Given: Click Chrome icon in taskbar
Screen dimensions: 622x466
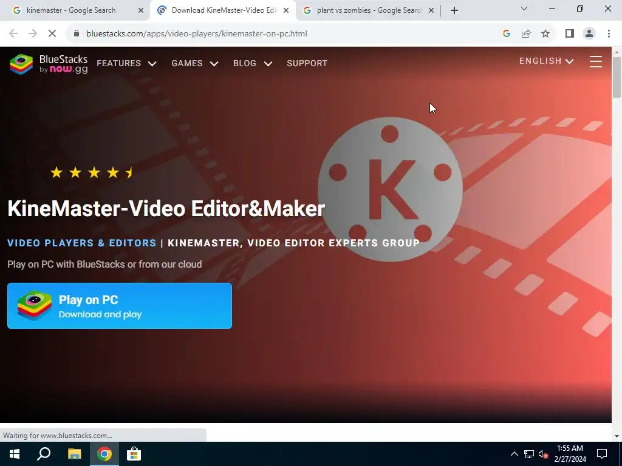Looking at the screenshot, I should [104, 454].
